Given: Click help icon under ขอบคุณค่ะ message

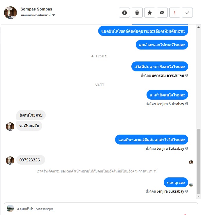Looking at the screenshot, I should pyautogui.click(x=187, y=191).
